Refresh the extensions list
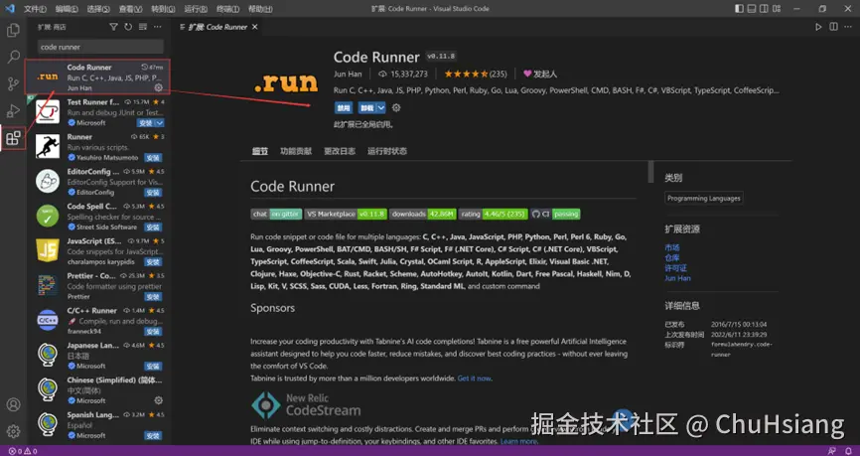 128,27
